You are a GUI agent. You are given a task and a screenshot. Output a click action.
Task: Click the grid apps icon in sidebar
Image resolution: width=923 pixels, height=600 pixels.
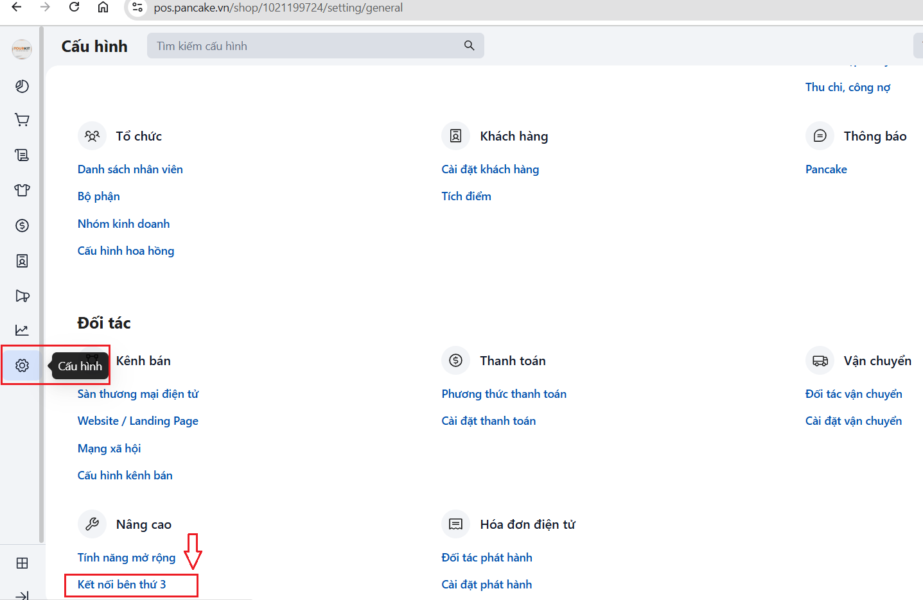[x=22, y=563]
